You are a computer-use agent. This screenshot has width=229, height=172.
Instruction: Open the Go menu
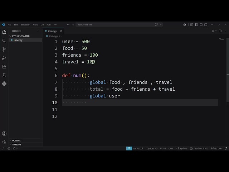click(42, 25)
